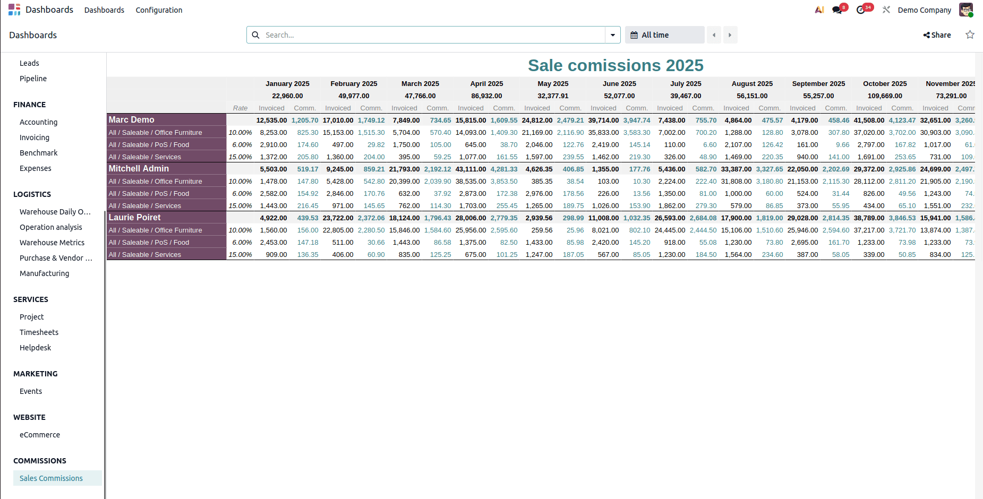Open the developer tools wrench icon
This screenshot has height=499, width=983.
click(886, 9)
